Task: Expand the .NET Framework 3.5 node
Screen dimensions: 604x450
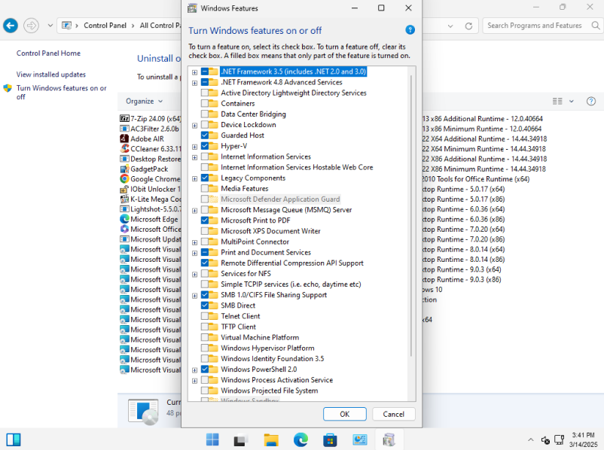Action: (x=194, y=72)
